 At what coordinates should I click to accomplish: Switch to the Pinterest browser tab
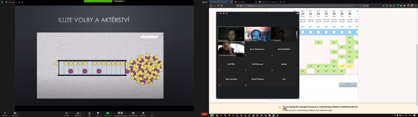(242, 2)
